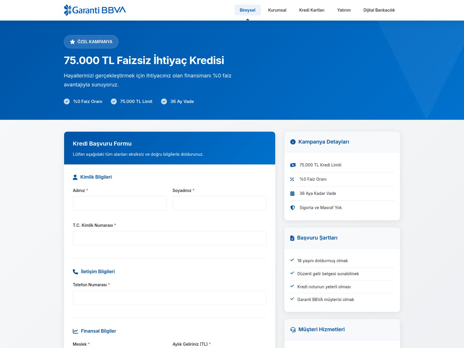Click the ÖZEL KAMPANYA badge
Image resolution: width=464 pixels, height=348 pixels.
point(91,42)
